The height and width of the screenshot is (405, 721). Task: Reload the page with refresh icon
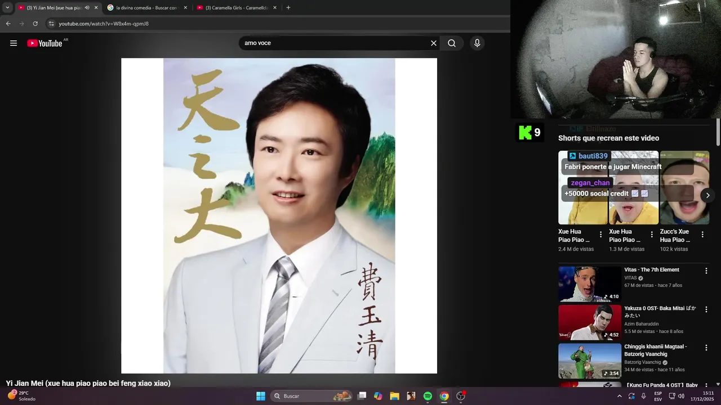(x=35, y=24)
